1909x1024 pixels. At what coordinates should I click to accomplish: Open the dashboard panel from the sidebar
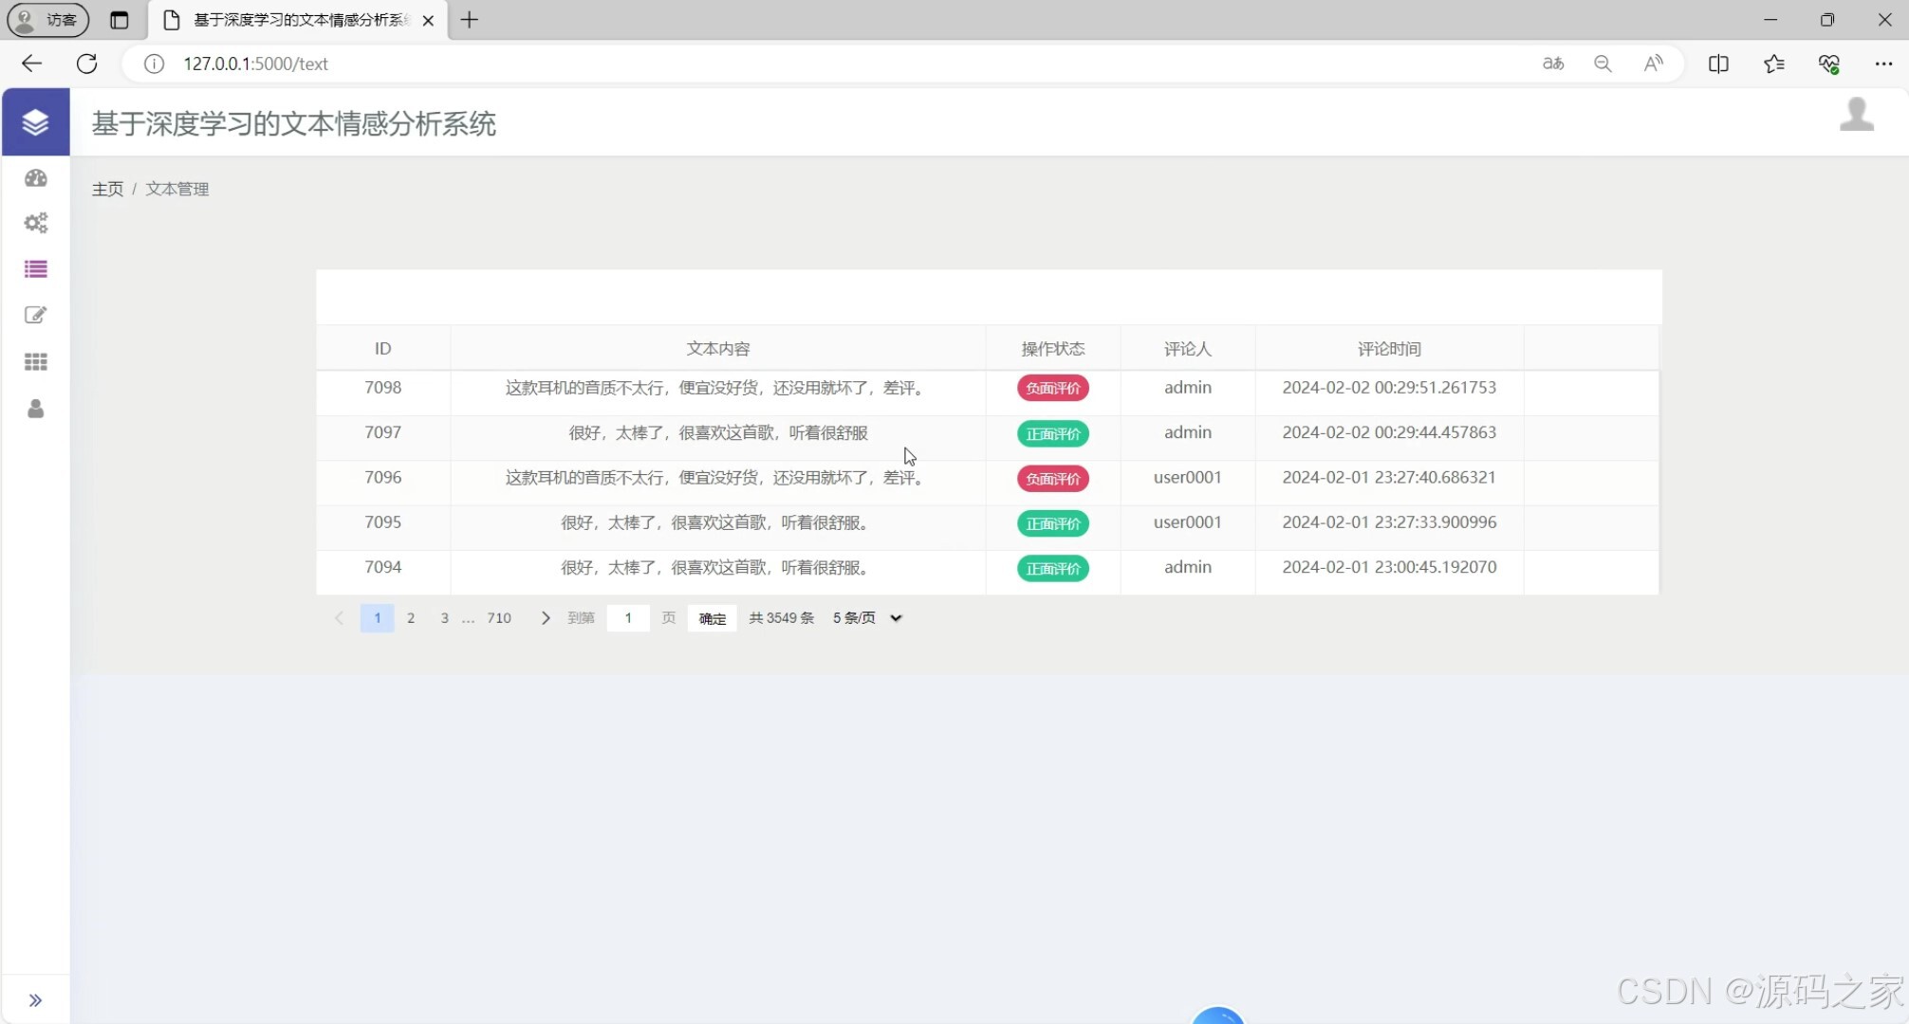[35, 177]
